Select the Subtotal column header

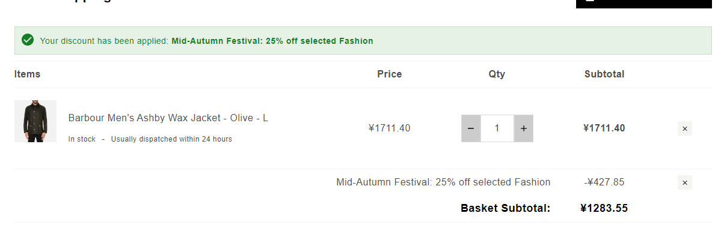(604, 74)
